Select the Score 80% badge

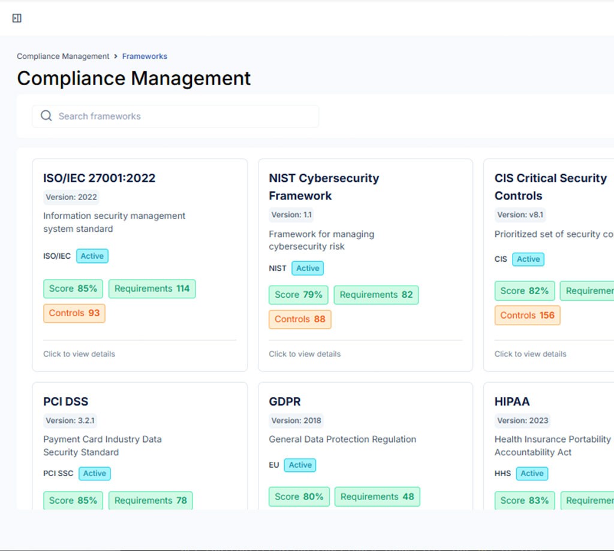click(299, 496)
